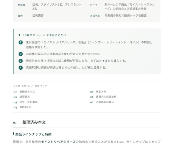
Task: Click the section number 01 beside the 整理済み本文 heading
Action: click(15, 123)
